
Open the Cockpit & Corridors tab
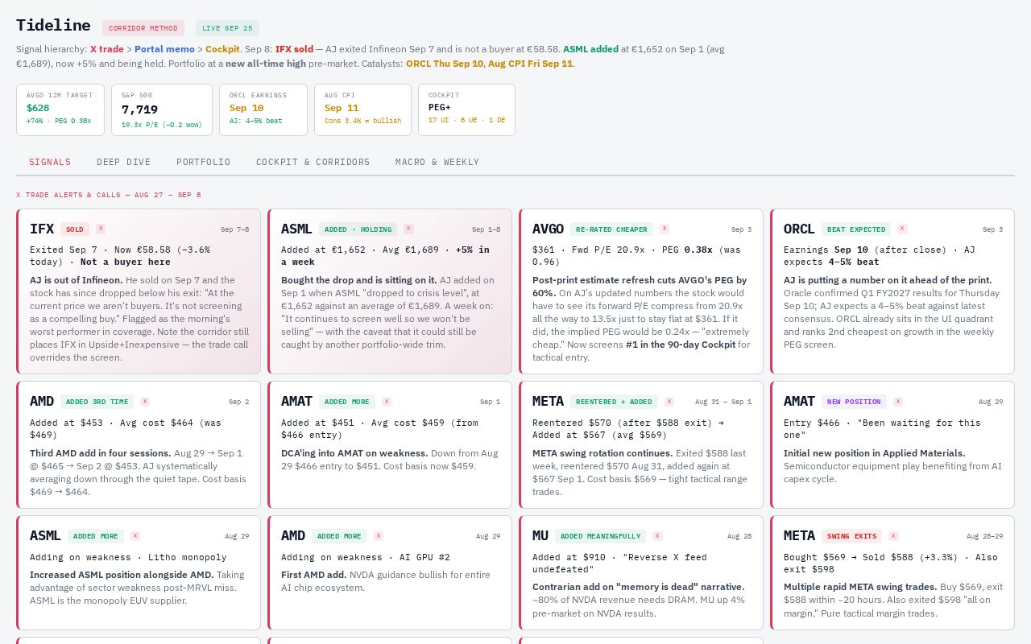313,162
